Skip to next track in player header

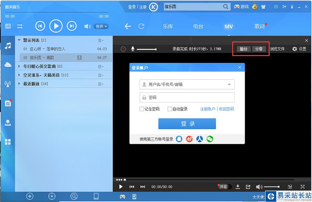tap(72, 26)
